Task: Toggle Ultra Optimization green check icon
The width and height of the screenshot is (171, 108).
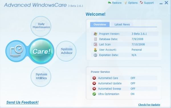Action: coord(94,94)
